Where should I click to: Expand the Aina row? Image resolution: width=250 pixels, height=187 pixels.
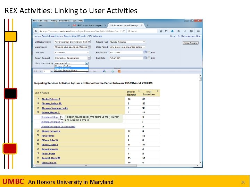[38, 135]
